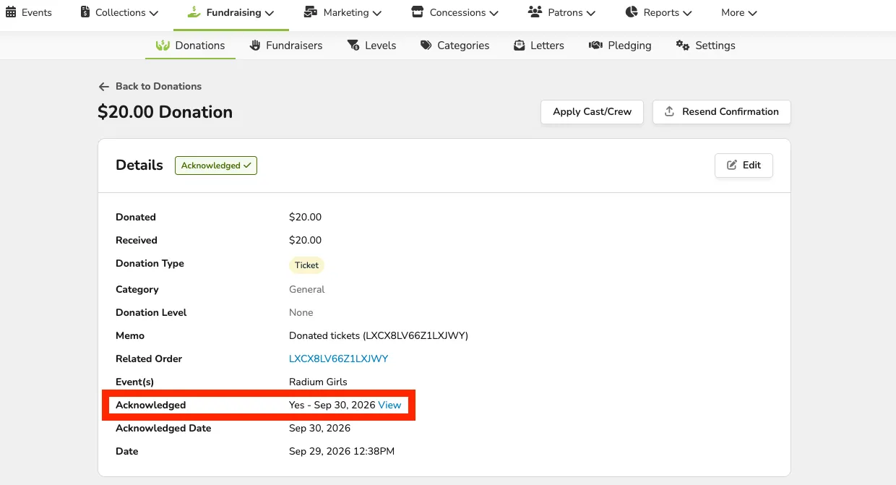Click the Details section heading
896x485 pixels.
(x=139, y=165)
